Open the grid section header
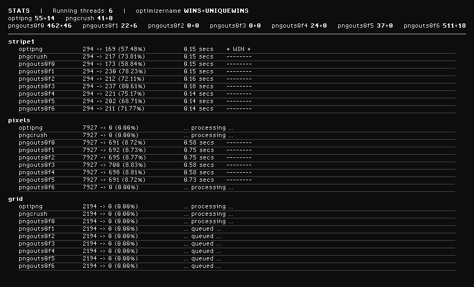This screenshot has width=474, height=287. point(15,199)
